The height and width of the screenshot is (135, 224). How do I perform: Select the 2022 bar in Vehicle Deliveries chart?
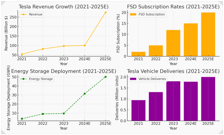[x=156, y=106]
